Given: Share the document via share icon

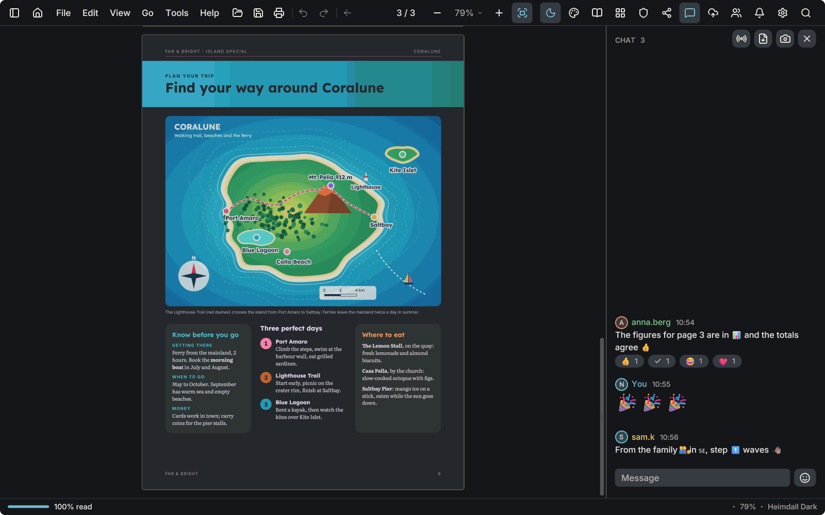Looking at the screenshot, I should point(667,13).
